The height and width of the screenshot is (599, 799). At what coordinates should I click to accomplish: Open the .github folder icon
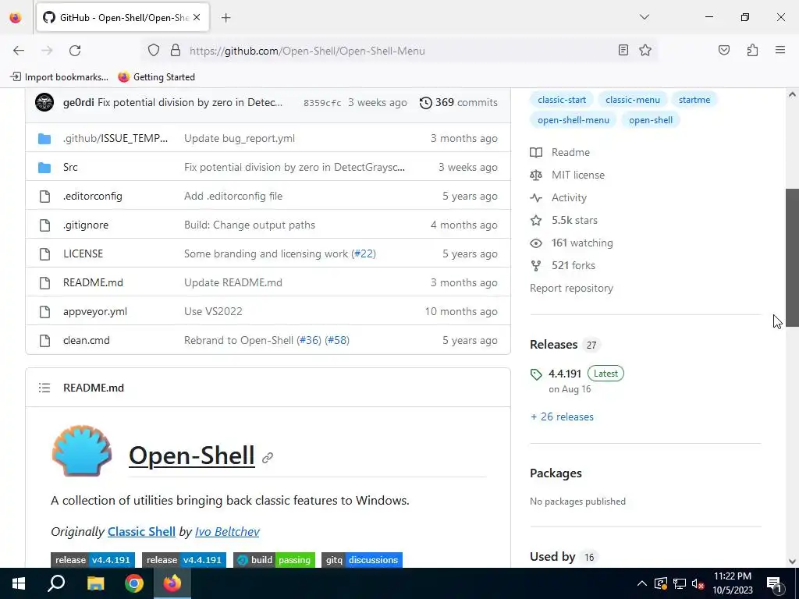click(44, 139)
